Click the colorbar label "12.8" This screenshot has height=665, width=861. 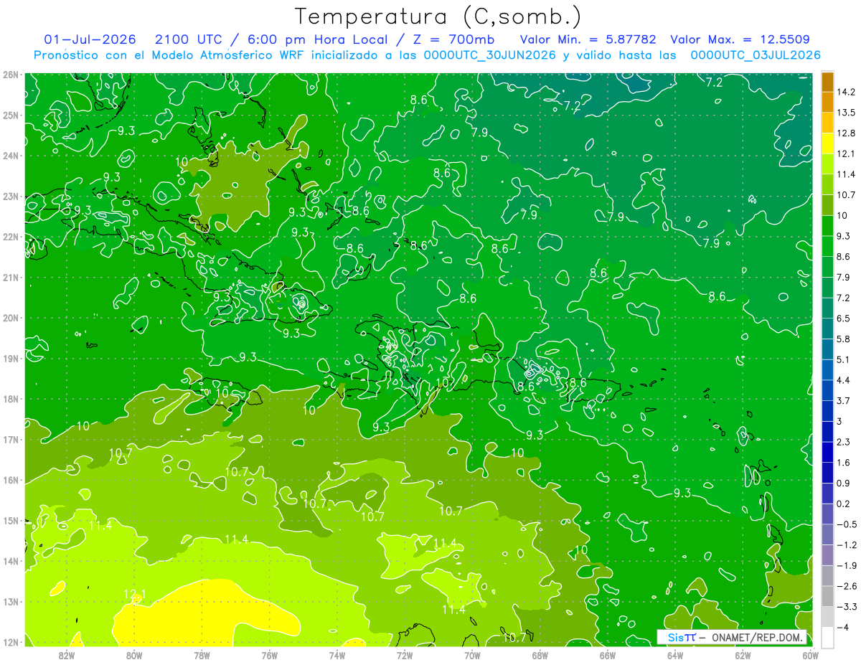(846, 133)
